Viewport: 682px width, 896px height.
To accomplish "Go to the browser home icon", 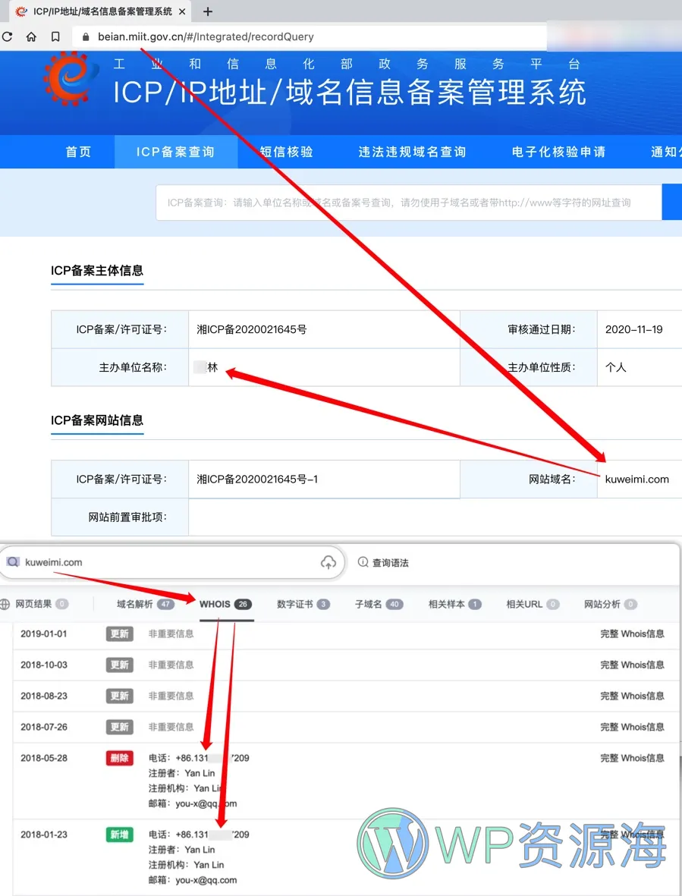I will pyautogui.click(x=31, y=36).
